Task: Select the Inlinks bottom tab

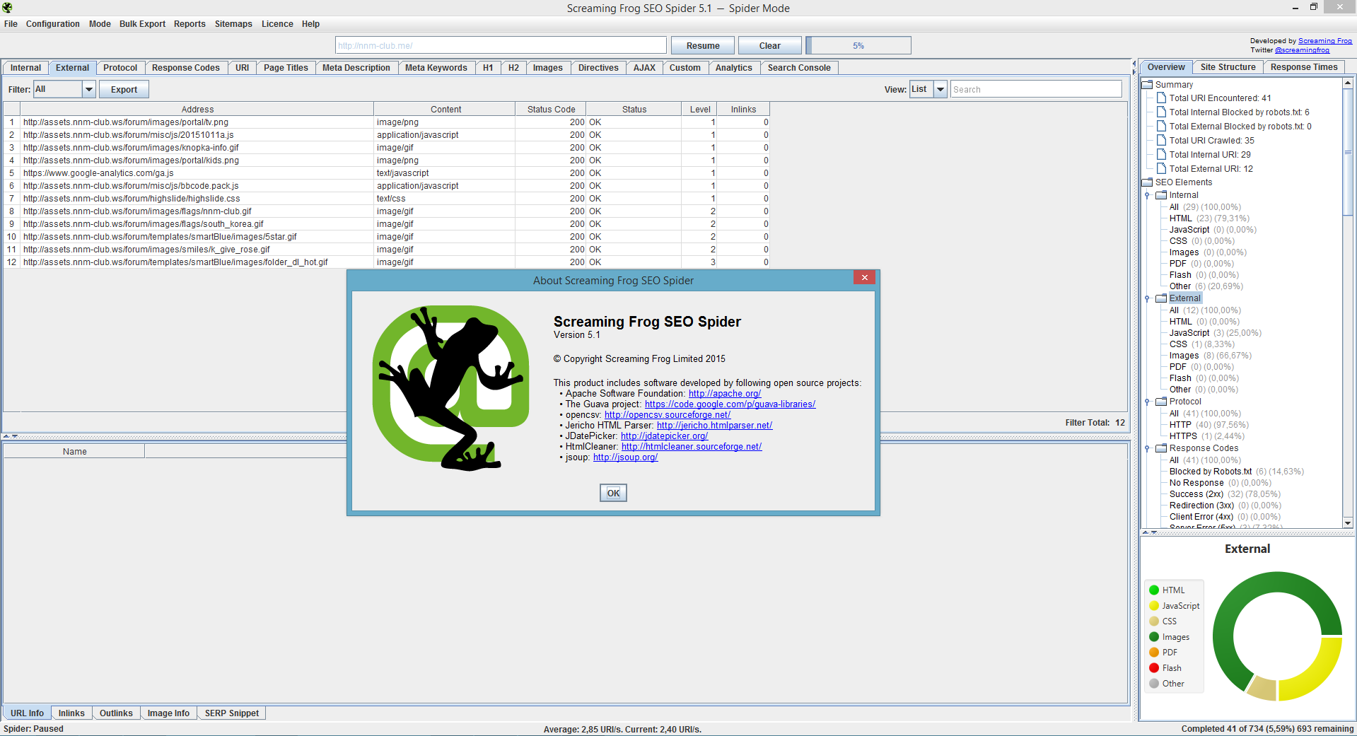Action: click(x=71, y=713)
